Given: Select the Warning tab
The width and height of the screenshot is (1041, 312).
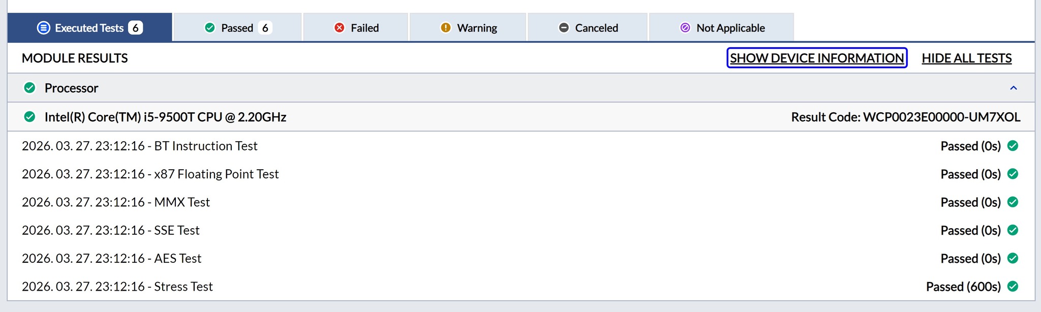Looking at the screenshot, I should [468, 27].
